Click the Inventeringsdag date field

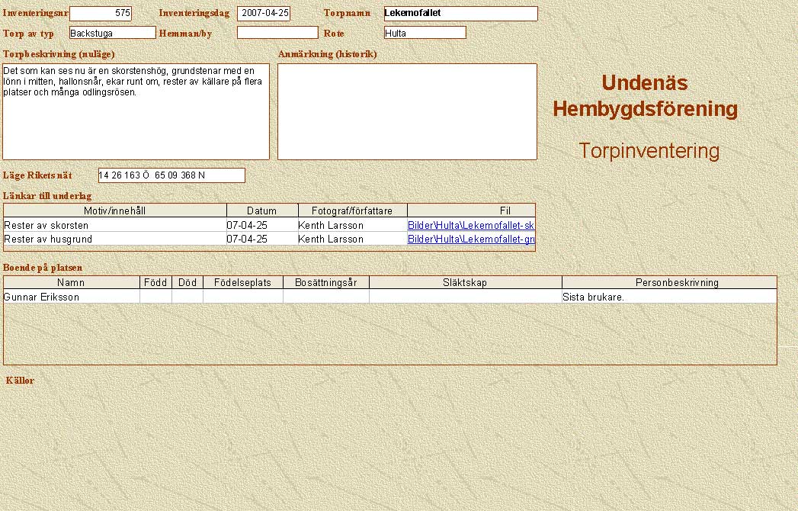(x=264, y=14)
